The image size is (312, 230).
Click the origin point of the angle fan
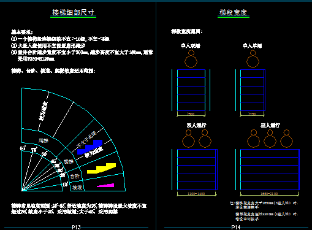(x=22, y=191)
